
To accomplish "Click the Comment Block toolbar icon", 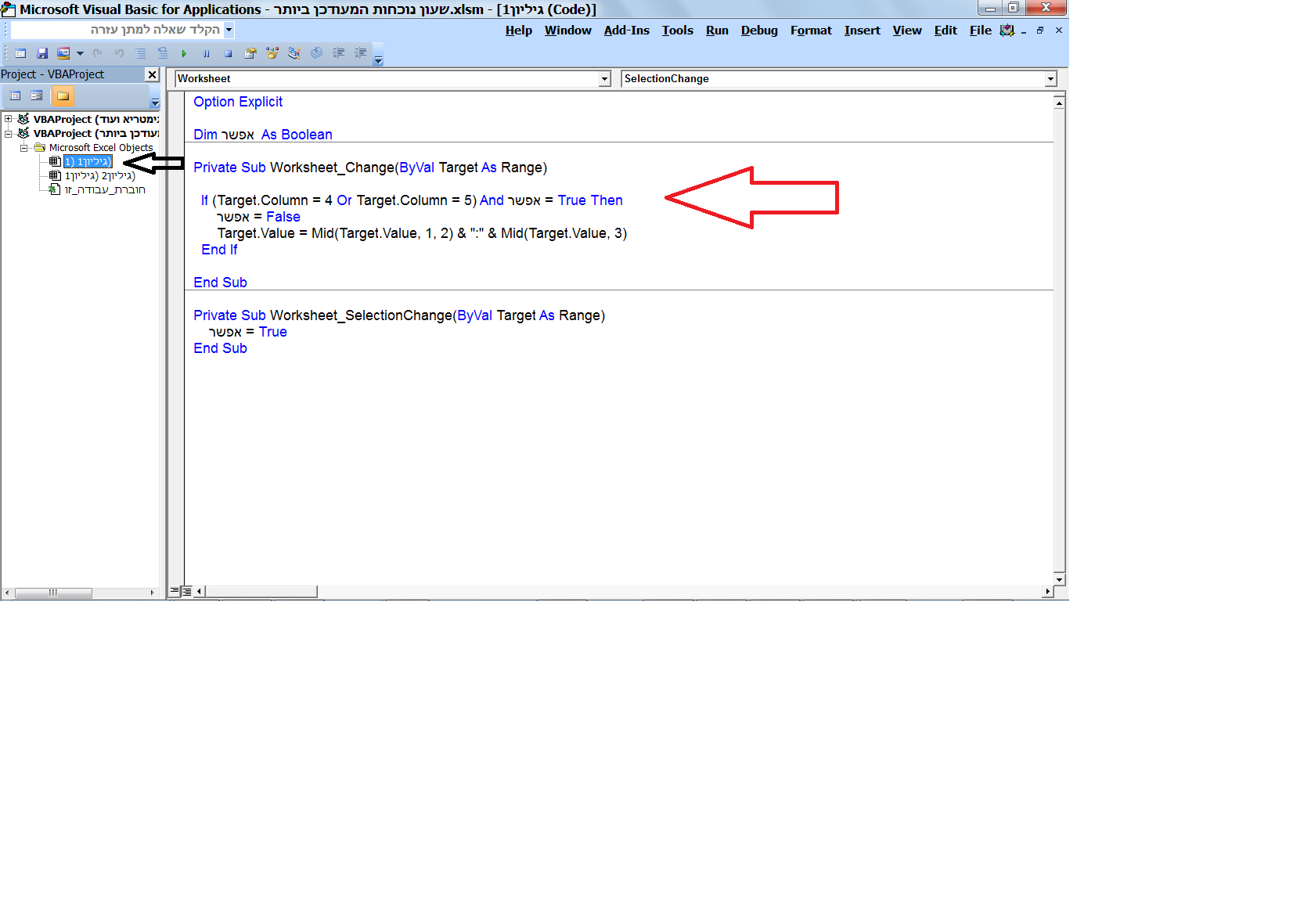I will coord(141,53).
